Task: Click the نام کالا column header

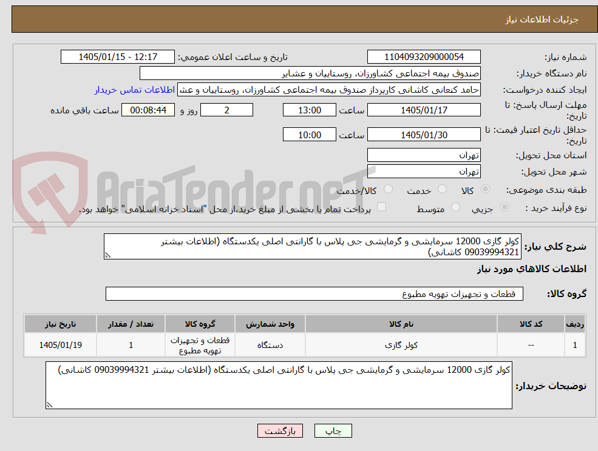Action: [x=401, y=324]
